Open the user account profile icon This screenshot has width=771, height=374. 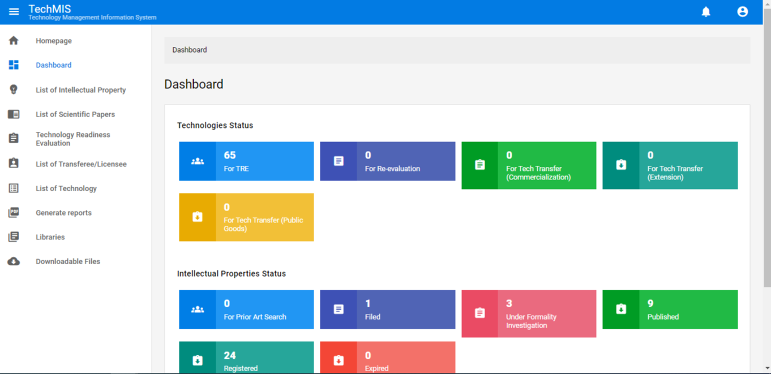click(742, 12)
